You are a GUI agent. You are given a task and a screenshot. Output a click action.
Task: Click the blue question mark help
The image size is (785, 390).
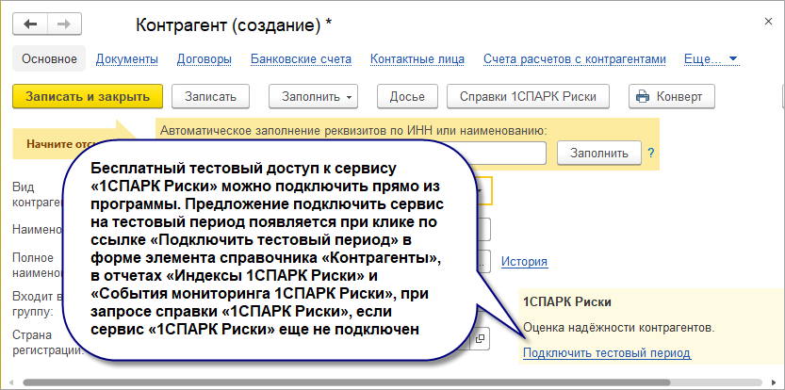pyautogui.click(x=651, y=153)
